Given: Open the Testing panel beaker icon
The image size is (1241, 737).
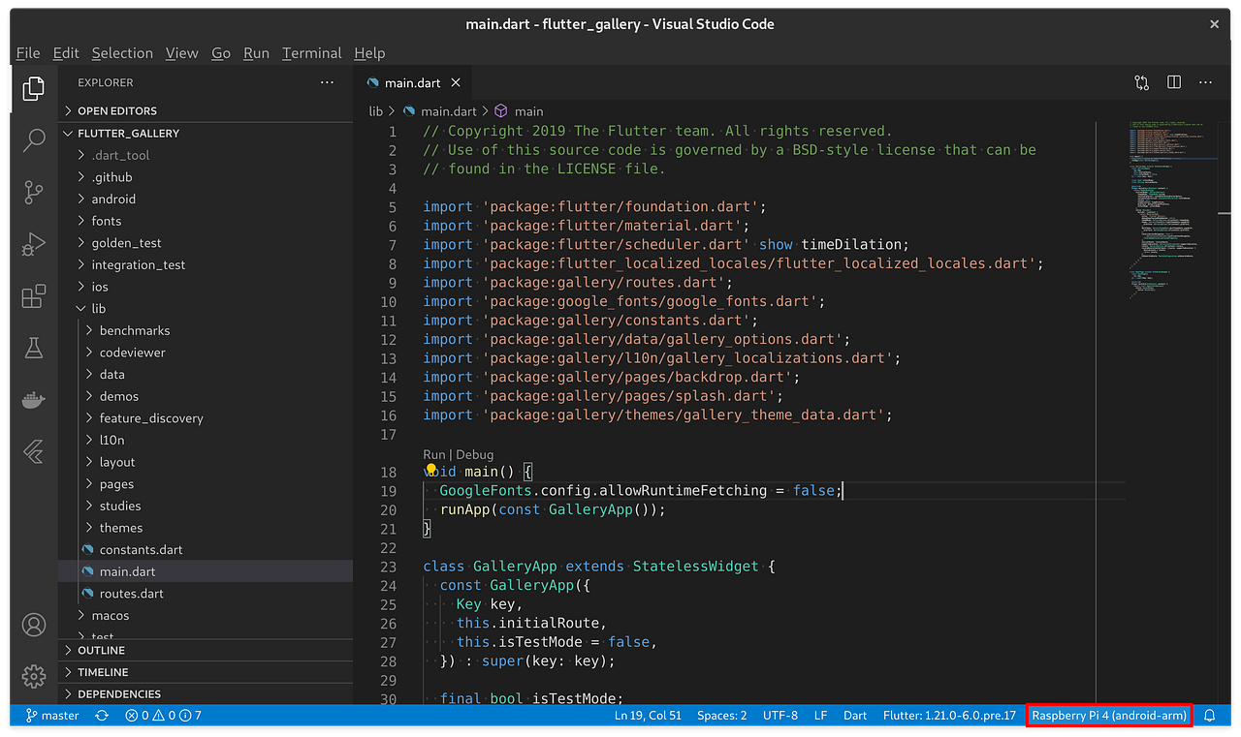Looking at the screenshot, I should [33, 347].
